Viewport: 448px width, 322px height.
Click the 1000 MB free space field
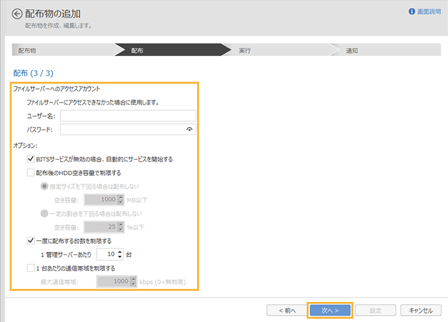pos(101,200)
